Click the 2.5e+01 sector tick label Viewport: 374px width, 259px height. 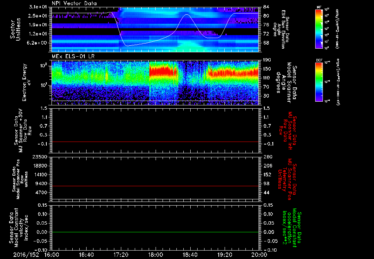38,16
